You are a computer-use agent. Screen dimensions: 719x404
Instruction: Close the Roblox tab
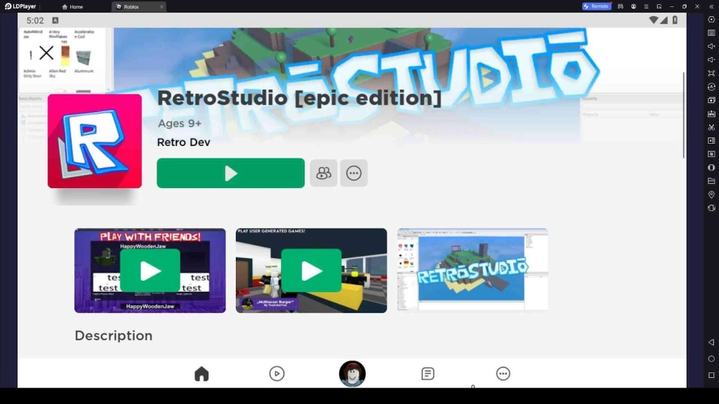click(x=161, y=6)
